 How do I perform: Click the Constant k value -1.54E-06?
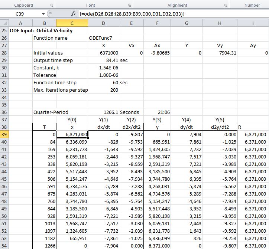pyautogui.click(x=103, y=68)
